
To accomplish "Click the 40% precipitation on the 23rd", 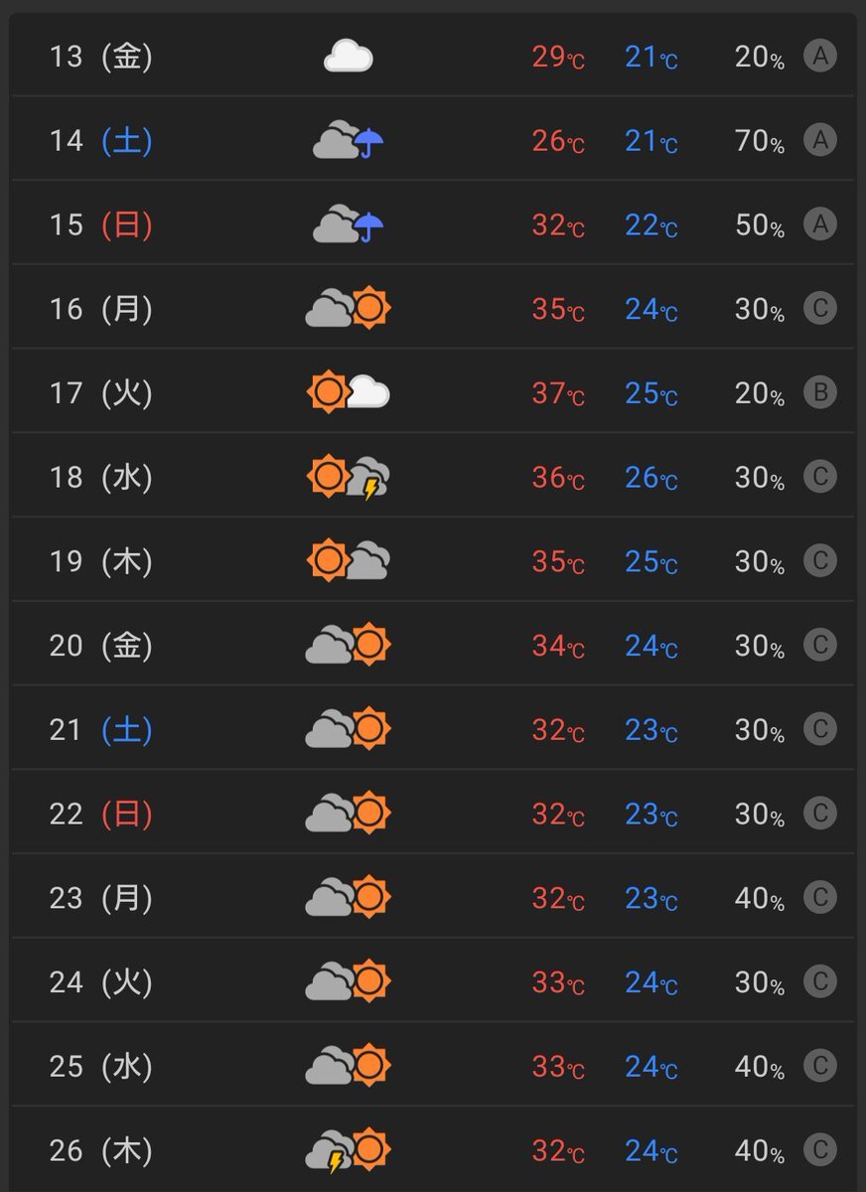I will tap(760, 899).
